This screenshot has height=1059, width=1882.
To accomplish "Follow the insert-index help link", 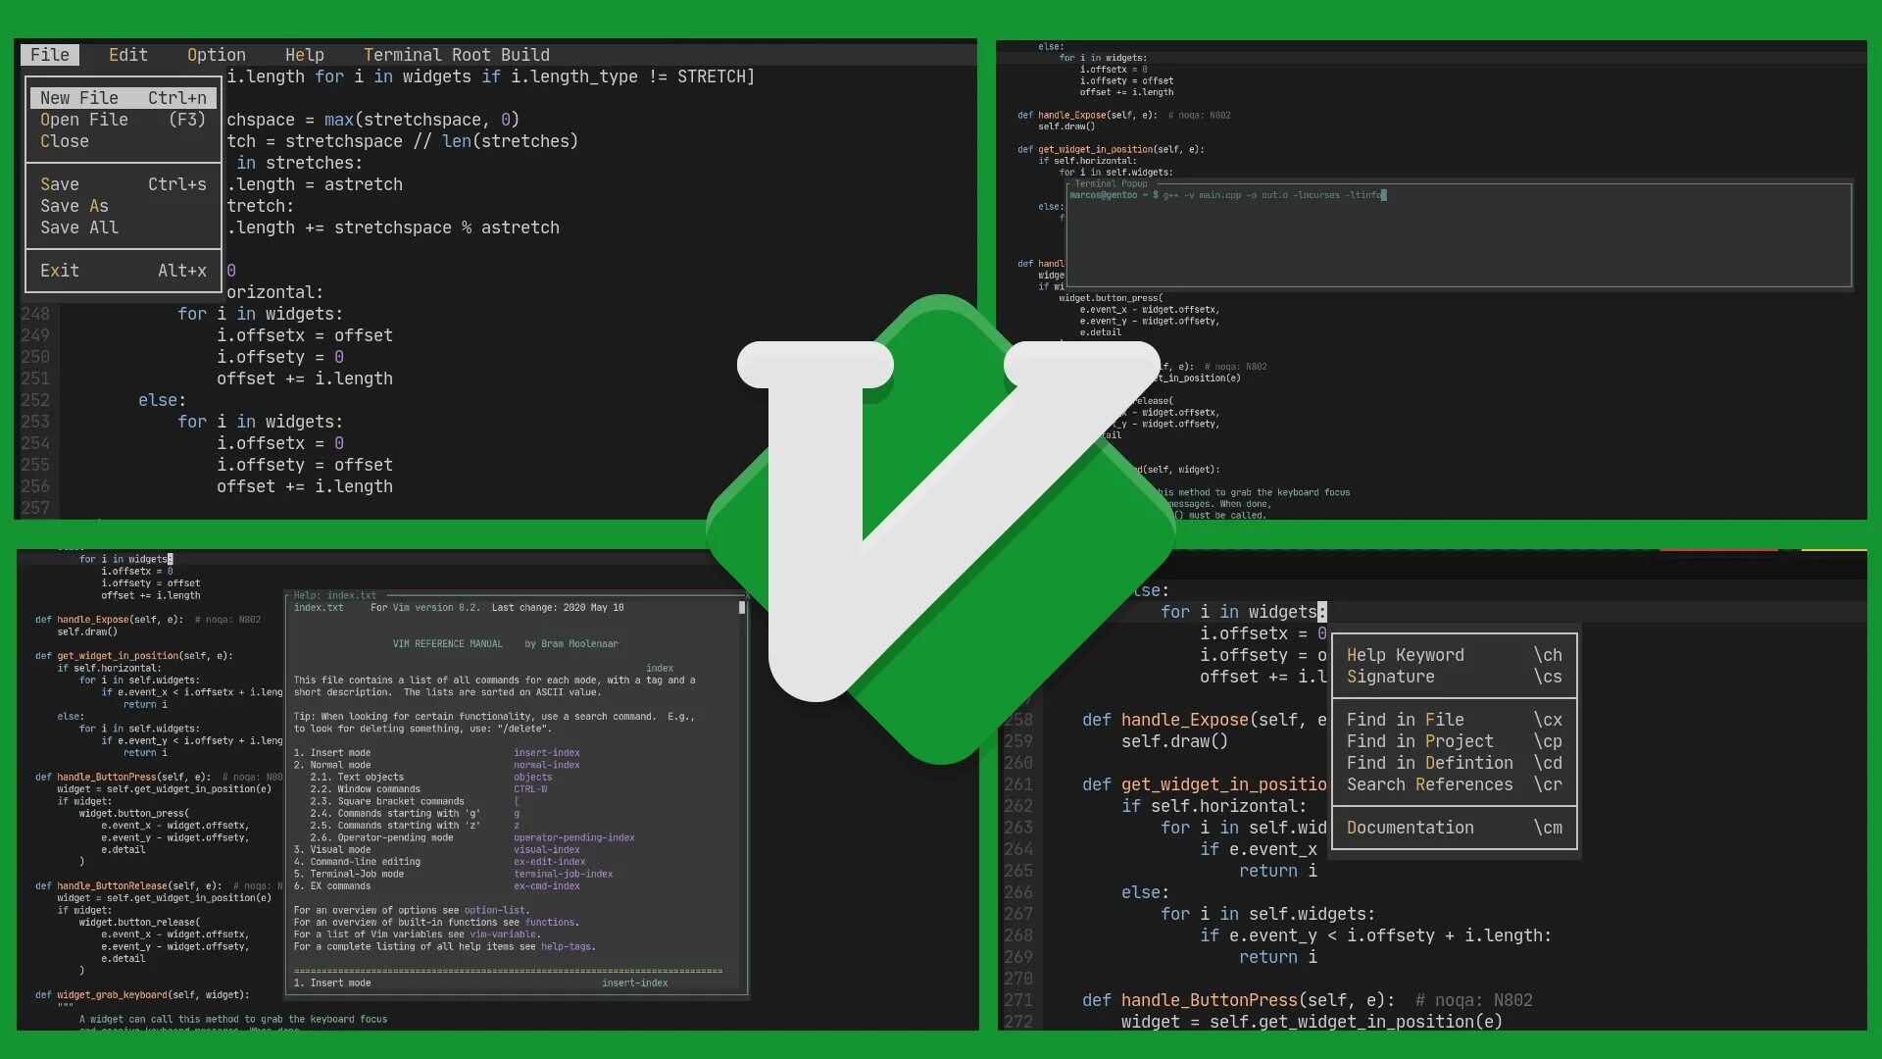I will click(547, 753).
